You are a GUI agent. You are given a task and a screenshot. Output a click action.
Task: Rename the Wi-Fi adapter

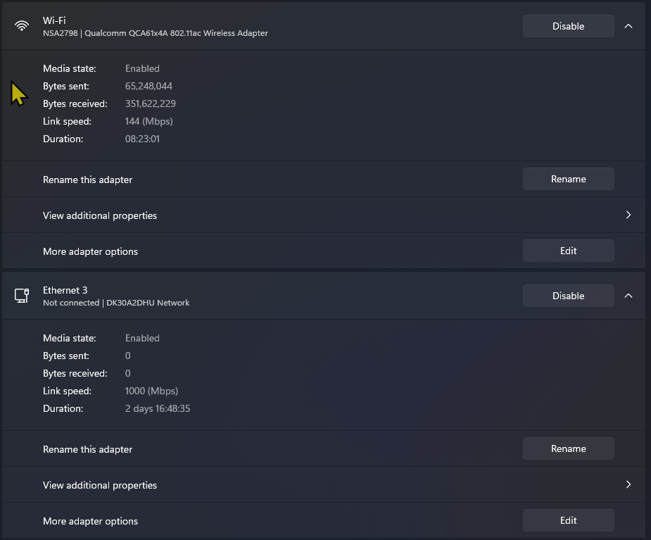(568, 179)
